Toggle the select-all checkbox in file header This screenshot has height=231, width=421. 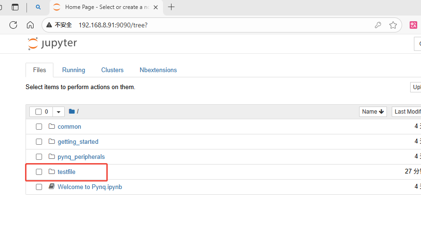[39, 112]
